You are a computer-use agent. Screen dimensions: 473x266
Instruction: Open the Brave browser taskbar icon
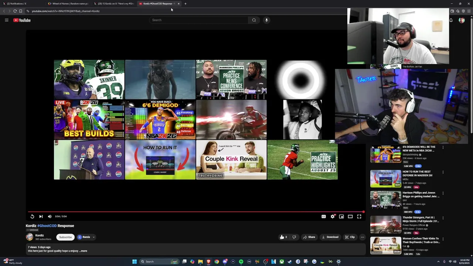(208, 262)
